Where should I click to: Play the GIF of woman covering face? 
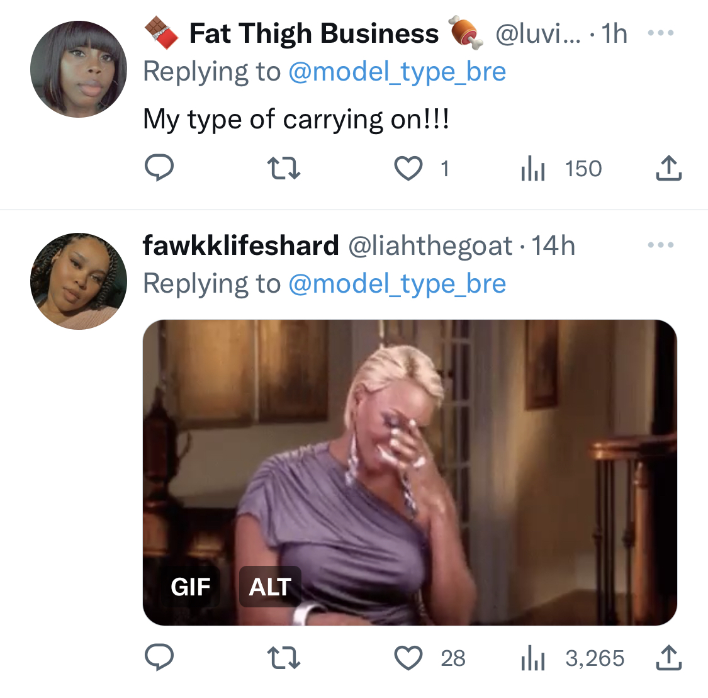(410, 472)
